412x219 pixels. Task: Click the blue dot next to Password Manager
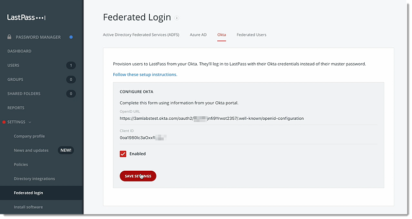pyautogui.click(x=71, y=37)
